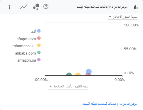The width and height of the screenshot is (143, 110).
Task: Open the blue auction insights link at bottom
Action: (x=110, y=104)
